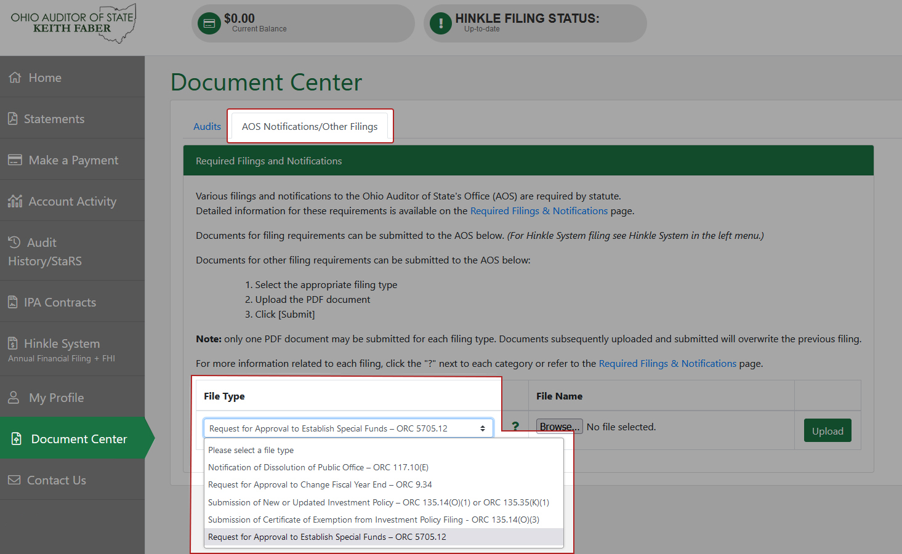Click the My Profile person icon

tap(14, 398)
